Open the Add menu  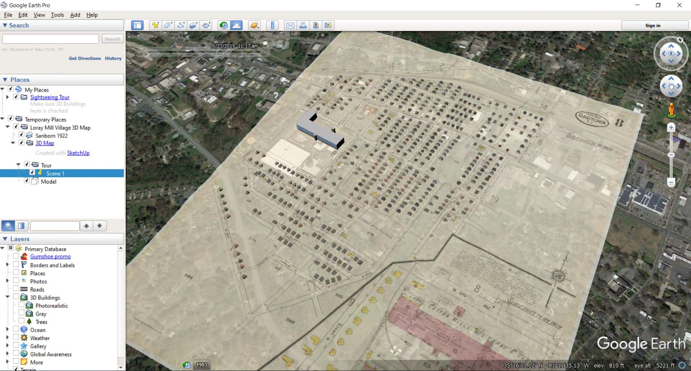click(x=75, y=15)
